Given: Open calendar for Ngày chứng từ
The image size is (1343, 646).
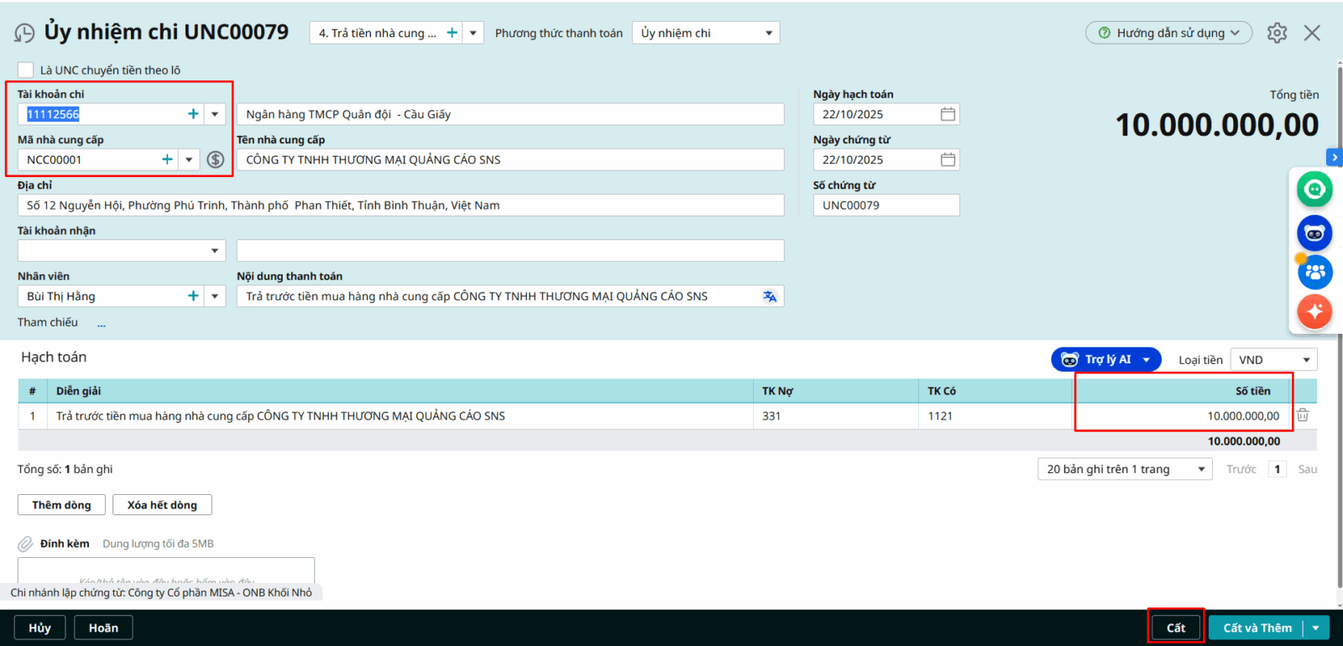Looking at the screenshot, I should tap(948, 159).
